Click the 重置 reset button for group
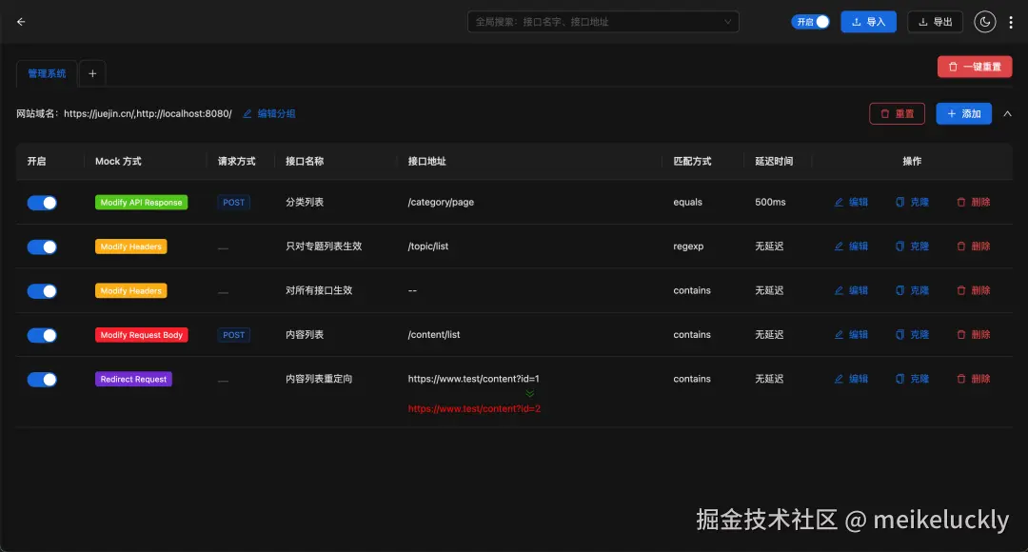Screen dimensions: 1028x552 click(897, 113)
